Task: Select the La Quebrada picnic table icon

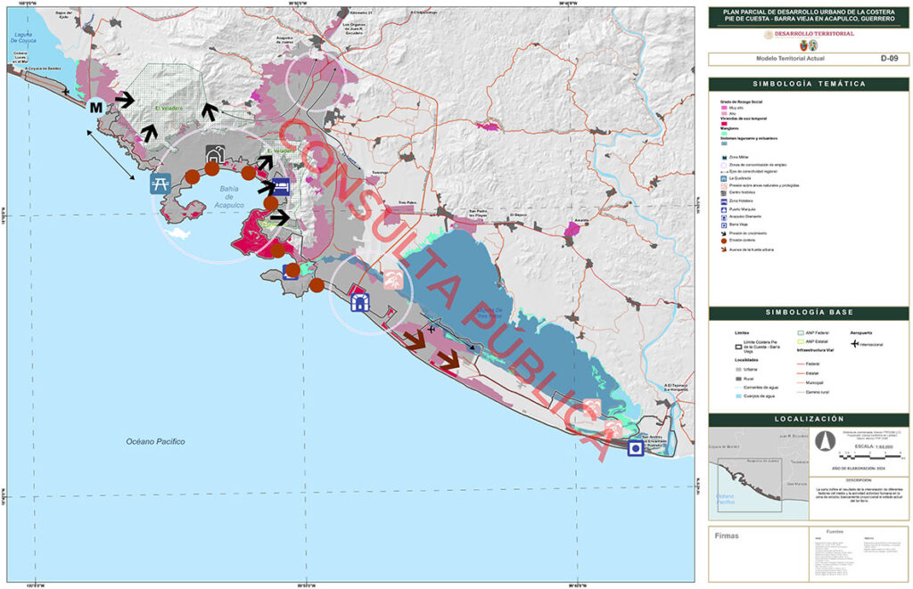Action: pos(160,184)
